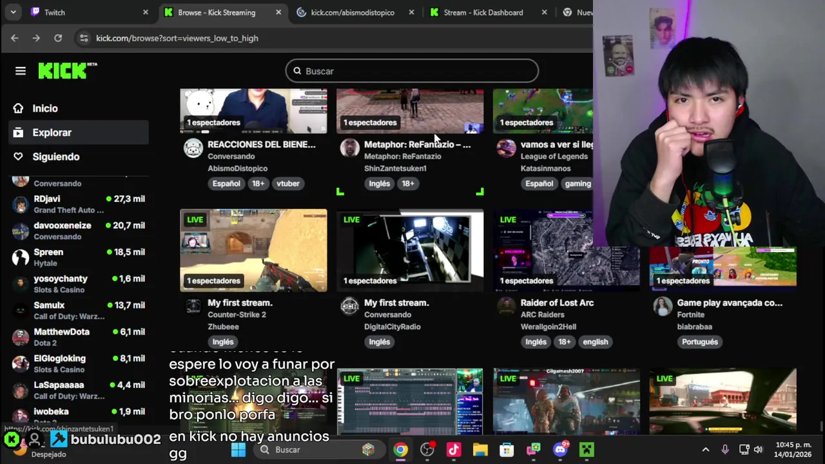Click biabrabaa's channel avatar
Image resolution: width=825 pixels, height=464 pixels.
pos(663,306)
